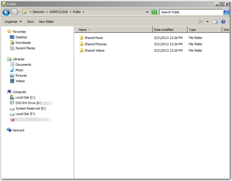Click Burn in the toolbar
The image size is (232, 181).
31,22
